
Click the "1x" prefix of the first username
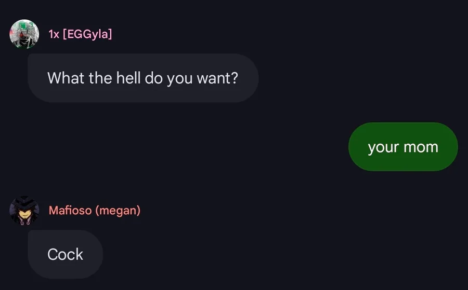pos(53,34)
